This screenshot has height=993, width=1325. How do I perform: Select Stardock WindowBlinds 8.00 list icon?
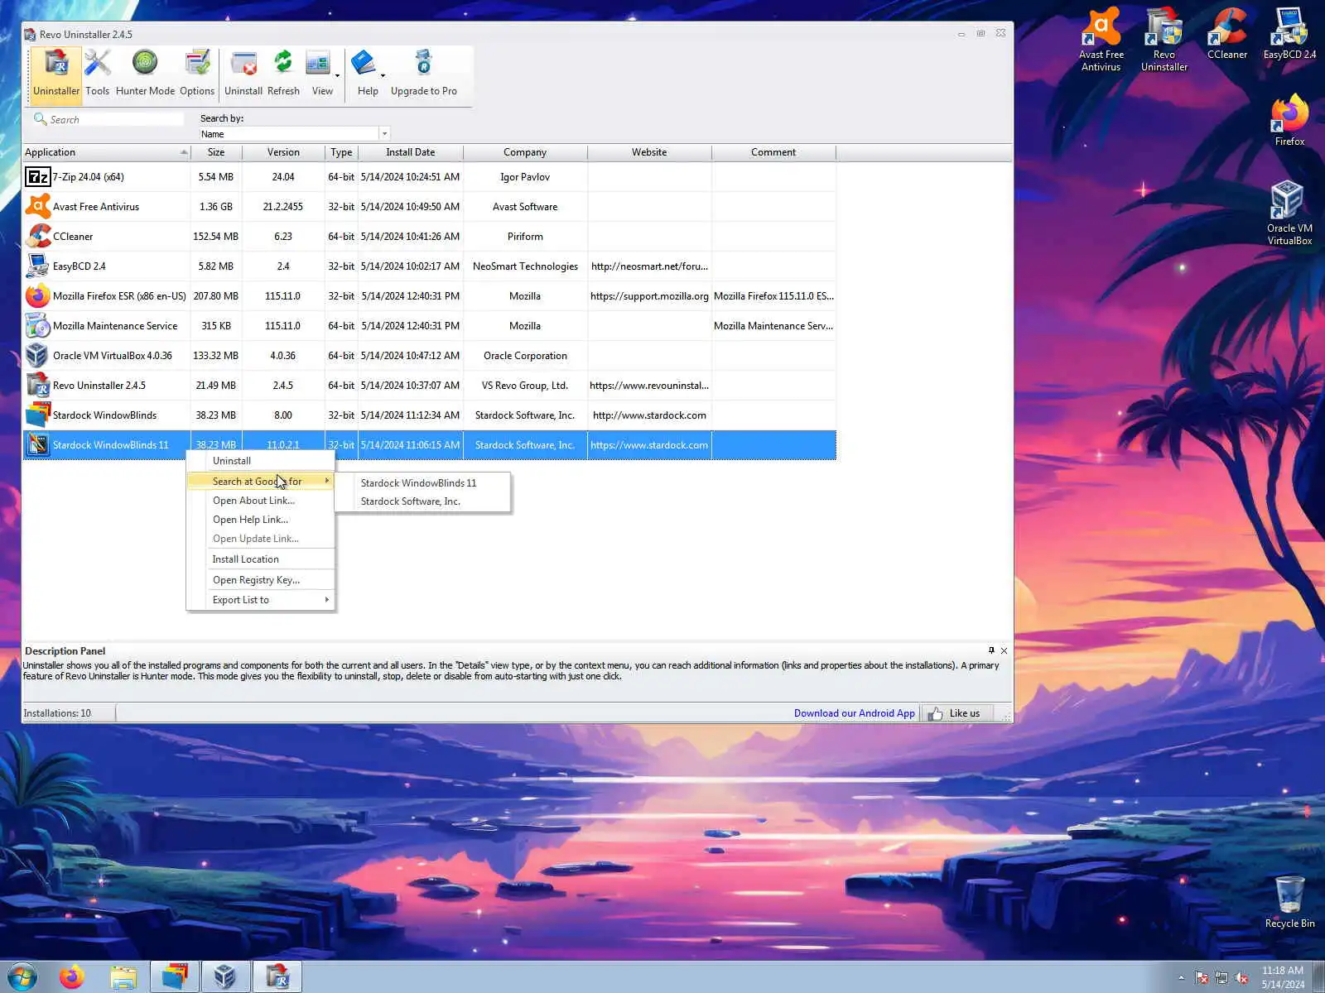pos(37,415)
